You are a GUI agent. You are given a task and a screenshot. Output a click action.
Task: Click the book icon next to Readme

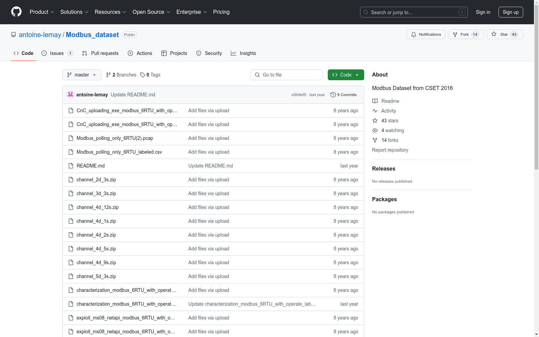[375, 101]
